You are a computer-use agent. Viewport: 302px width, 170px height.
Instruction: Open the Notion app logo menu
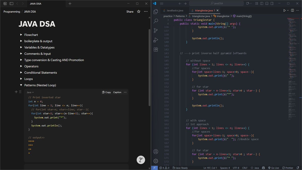coord(5,4)
